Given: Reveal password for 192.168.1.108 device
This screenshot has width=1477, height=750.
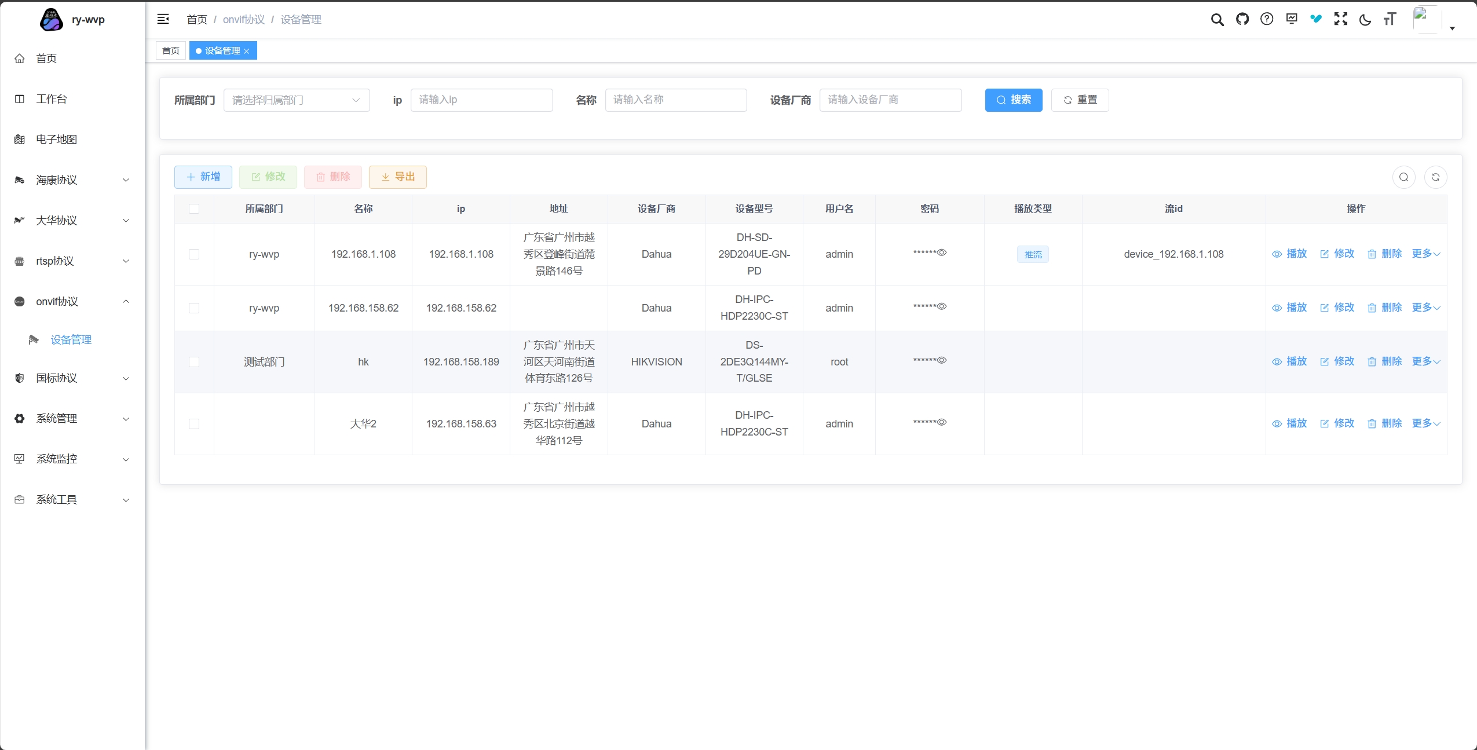Looking at the screenshot, I should pos(942,253).
